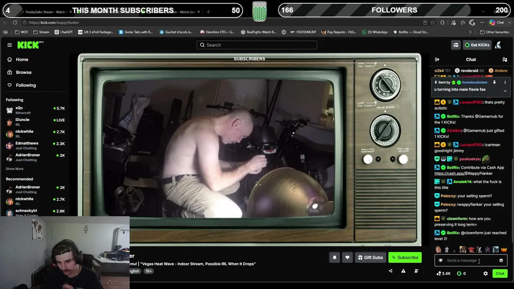Open Edmatthews channel in Following list

tap(35, 145)
